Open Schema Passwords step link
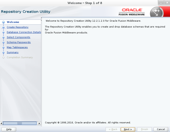The width and height of the screenshot is (170, 132). [19, 42]
